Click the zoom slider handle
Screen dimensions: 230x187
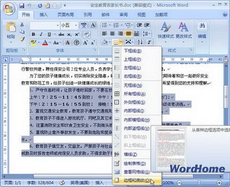click(199, 182)
